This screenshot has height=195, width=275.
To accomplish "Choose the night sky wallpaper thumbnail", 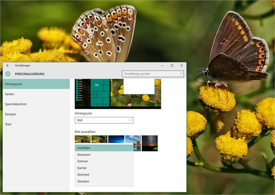I will tap(150, 143).
